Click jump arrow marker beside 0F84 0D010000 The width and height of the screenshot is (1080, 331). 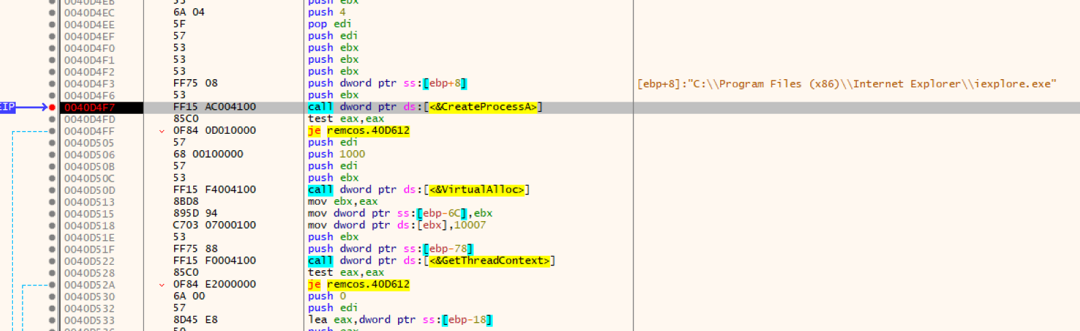tap(162, 131)
